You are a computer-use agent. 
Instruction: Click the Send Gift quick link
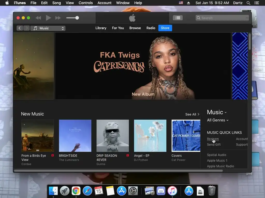[x=214, y=145]
